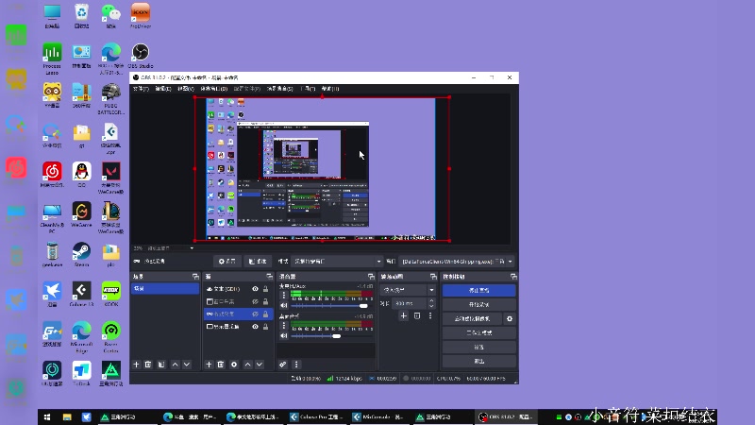
Task: Open source Filters button in source toolbar
Action: (x=258, y=262)
